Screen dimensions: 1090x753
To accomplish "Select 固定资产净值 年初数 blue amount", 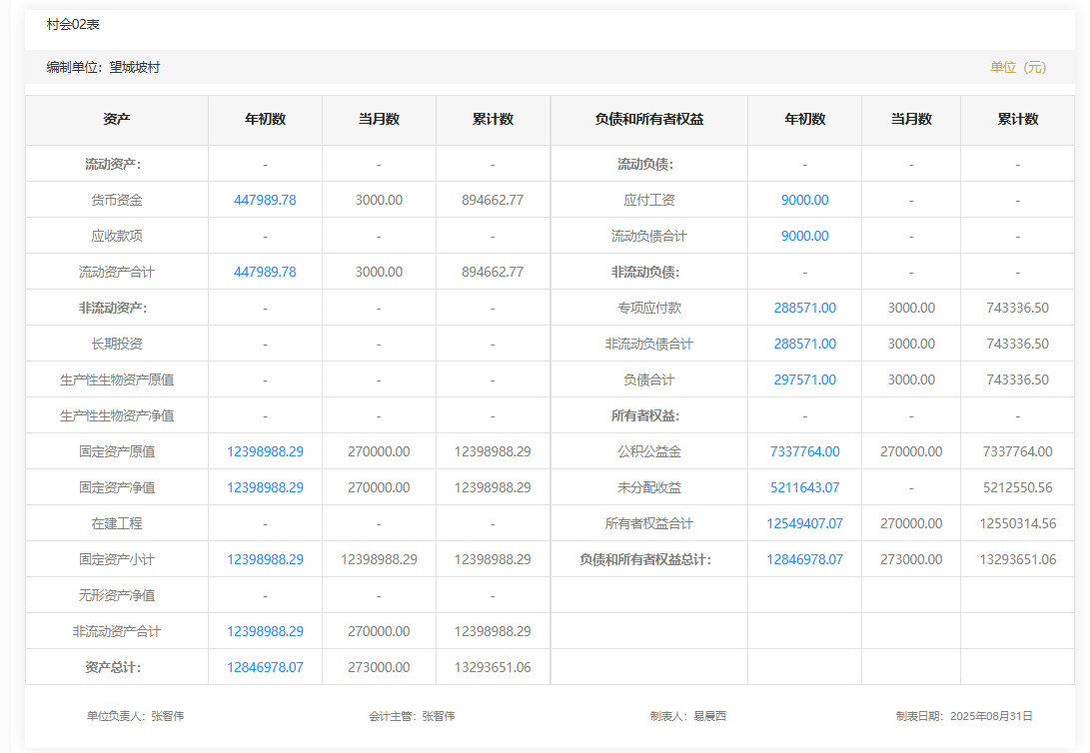I will [265, 487].
